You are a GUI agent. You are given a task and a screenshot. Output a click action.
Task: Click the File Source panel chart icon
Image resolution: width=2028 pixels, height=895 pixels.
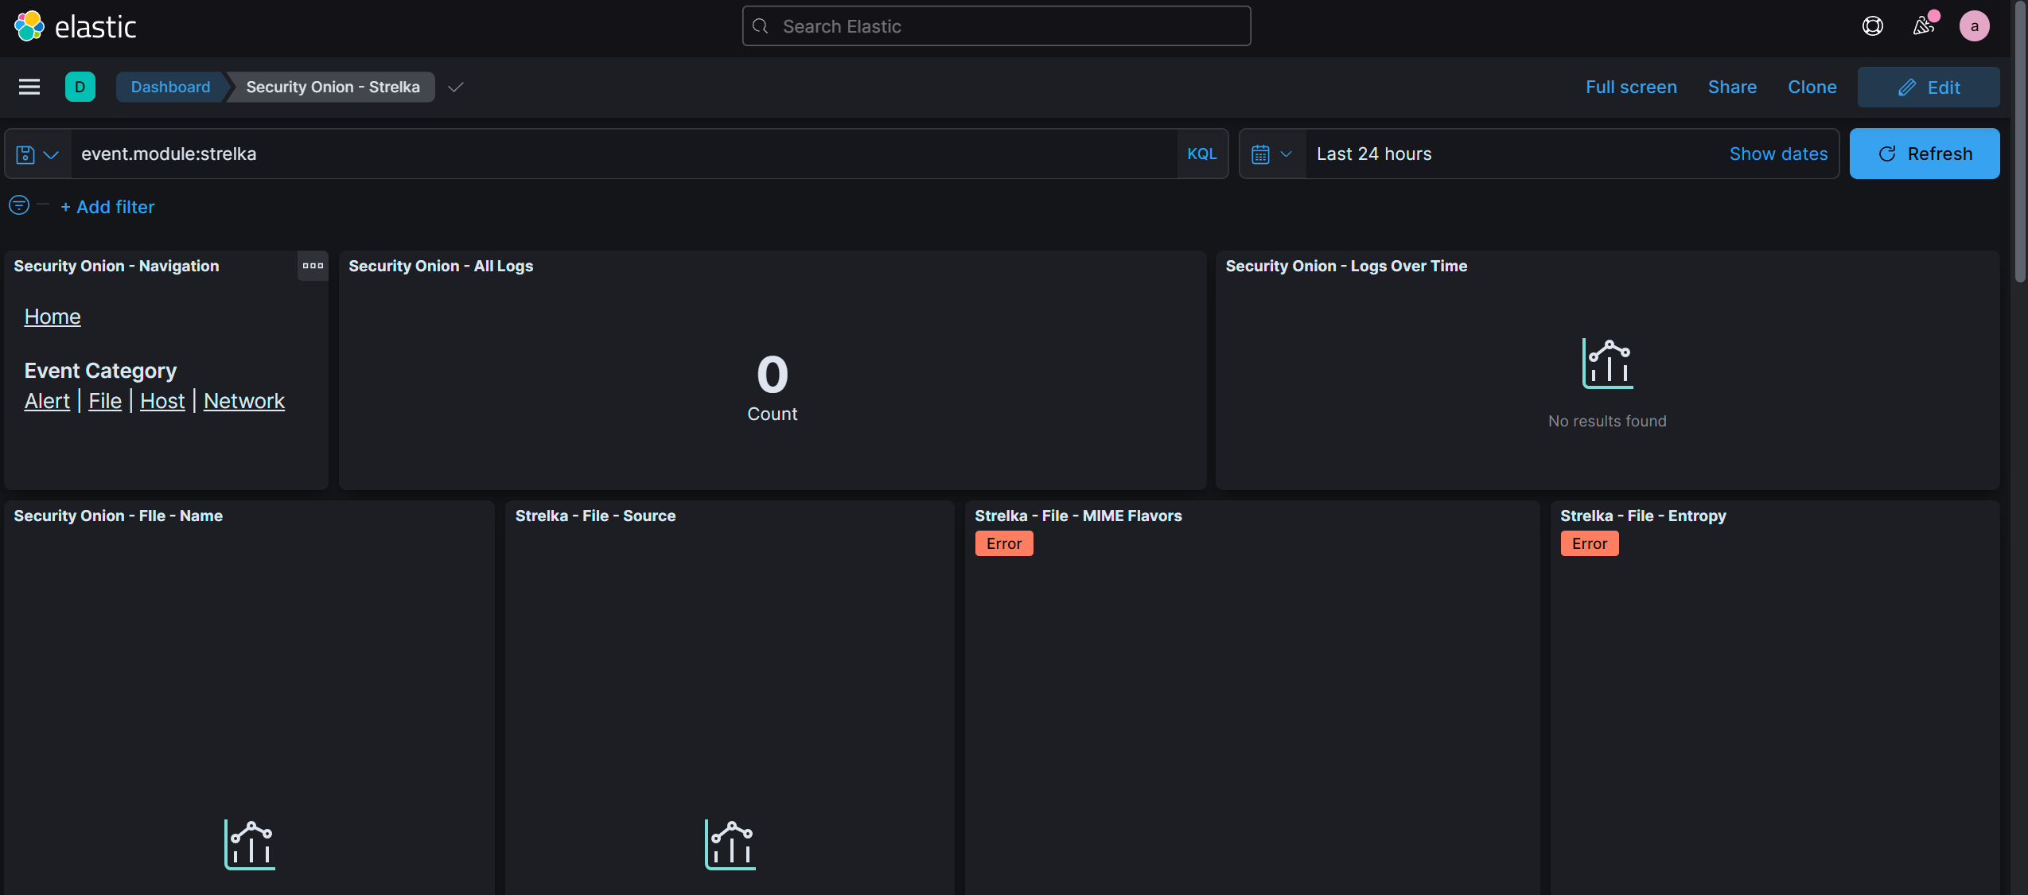click(730, 845)
